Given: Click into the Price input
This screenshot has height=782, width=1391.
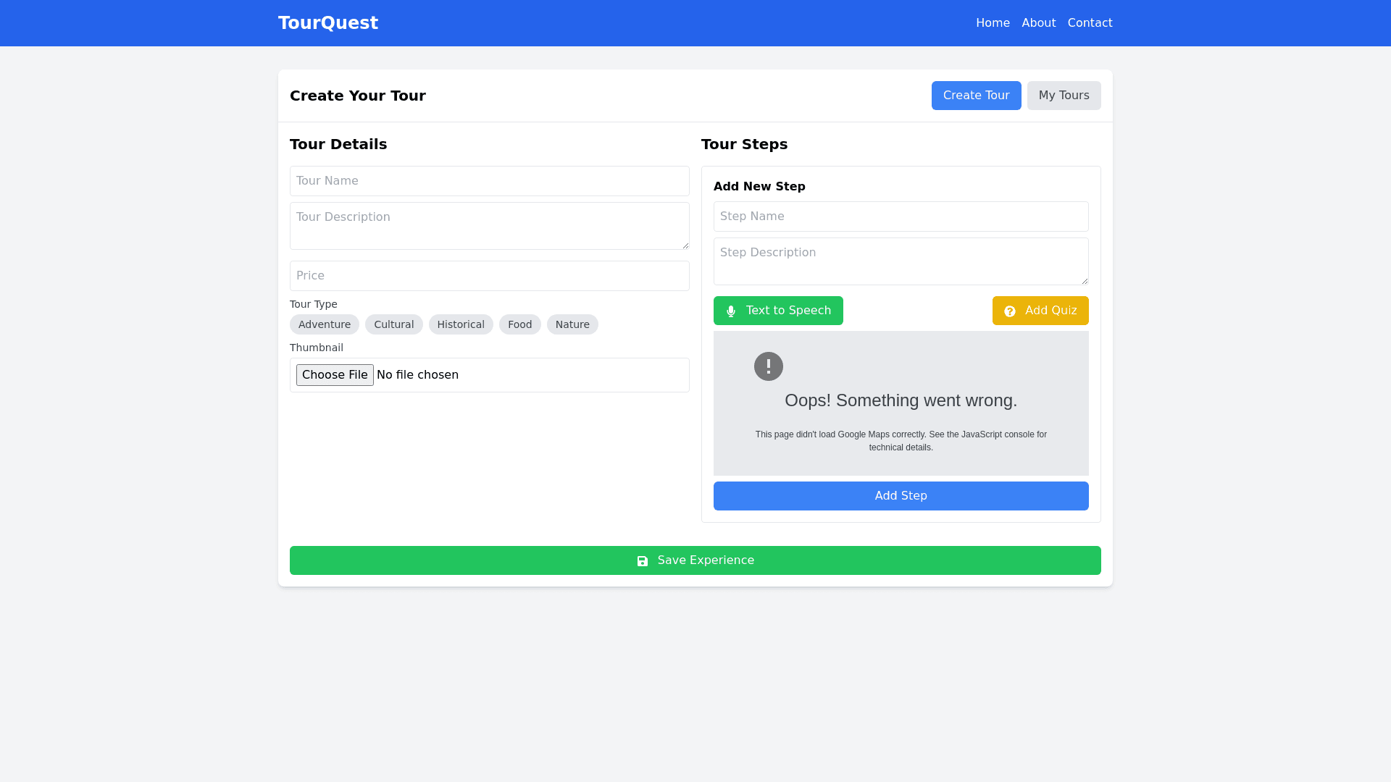Looking at the screenshot, I should coord(489,276).
